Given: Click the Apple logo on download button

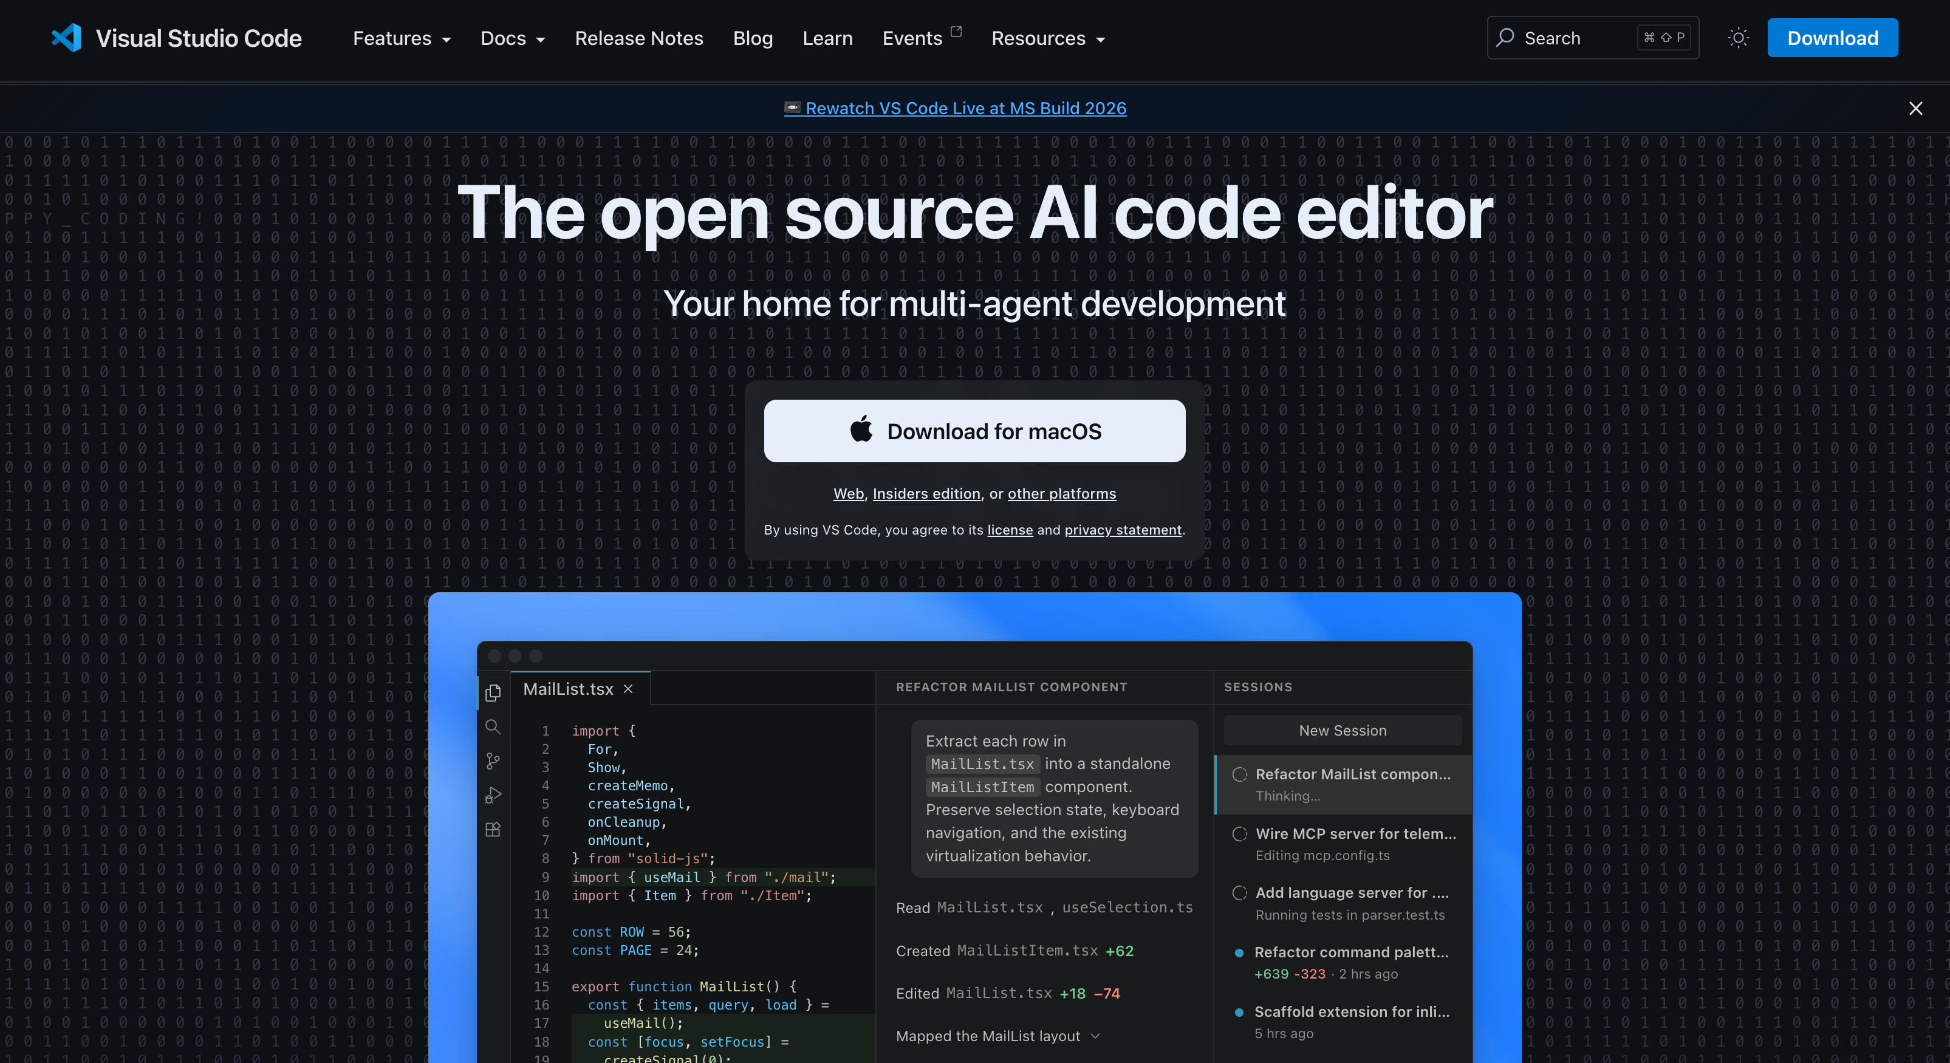Looking at the screenshot, I should coord(861,429).
